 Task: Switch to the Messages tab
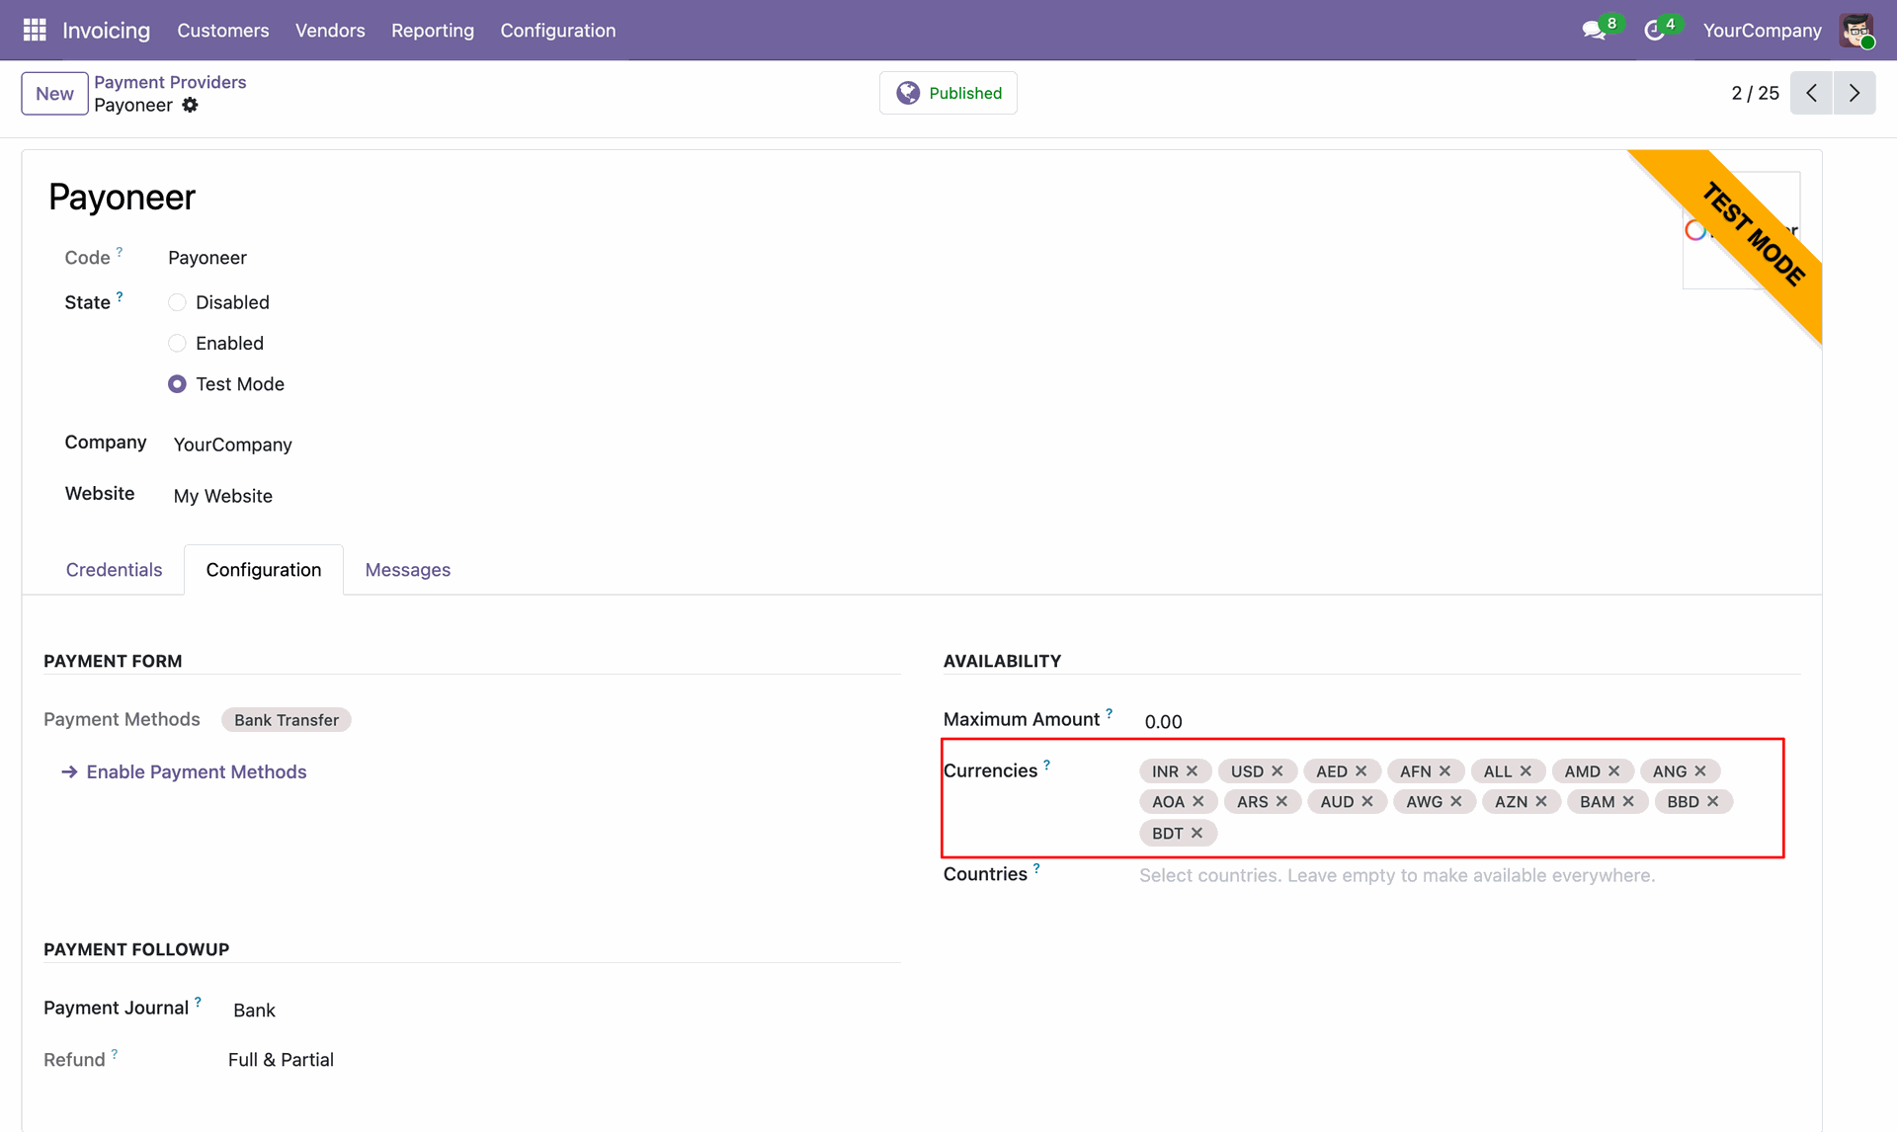[x=408, y=570]
